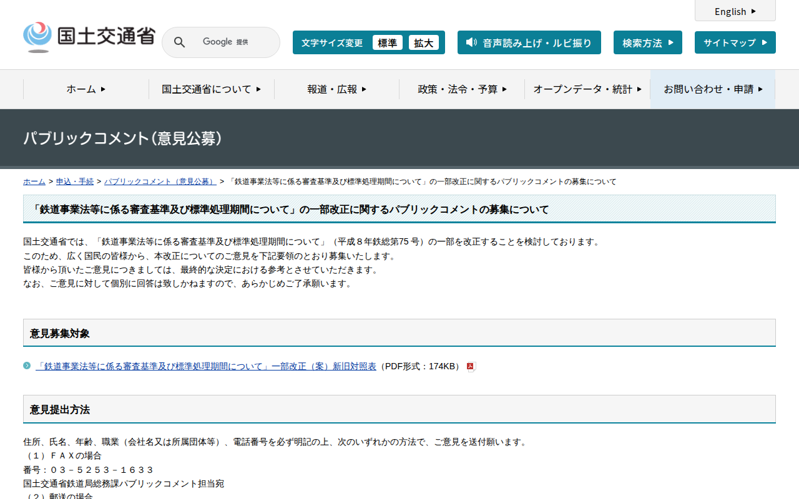
Task: Click into the Google search field
Action: pos(234,42)
